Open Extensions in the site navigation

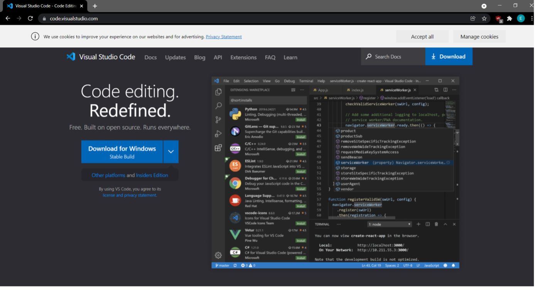(x=243, y=57)
